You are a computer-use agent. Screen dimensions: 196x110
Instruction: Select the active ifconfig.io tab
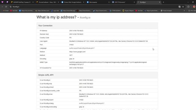click(149, 2)
